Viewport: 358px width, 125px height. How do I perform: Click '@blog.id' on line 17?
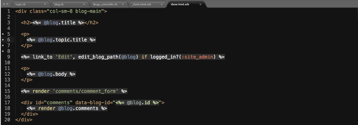[x=138, y=102]
